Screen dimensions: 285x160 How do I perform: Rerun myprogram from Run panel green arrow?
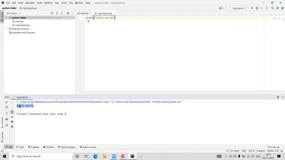7,102
